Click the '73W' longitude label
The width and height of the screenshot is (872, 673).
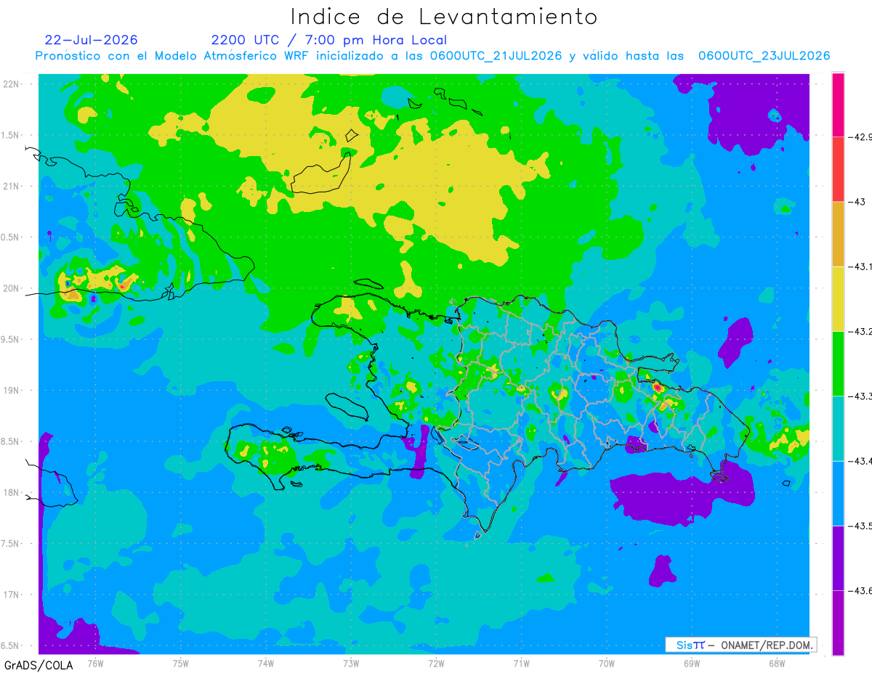351,663
